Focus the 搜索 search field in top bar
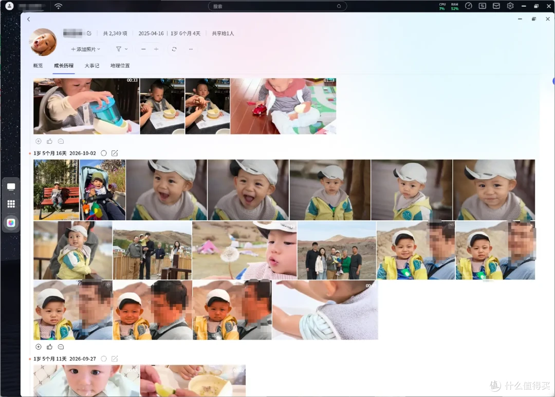This screenshot has width=555, height=397. click(x=277, y=6)
